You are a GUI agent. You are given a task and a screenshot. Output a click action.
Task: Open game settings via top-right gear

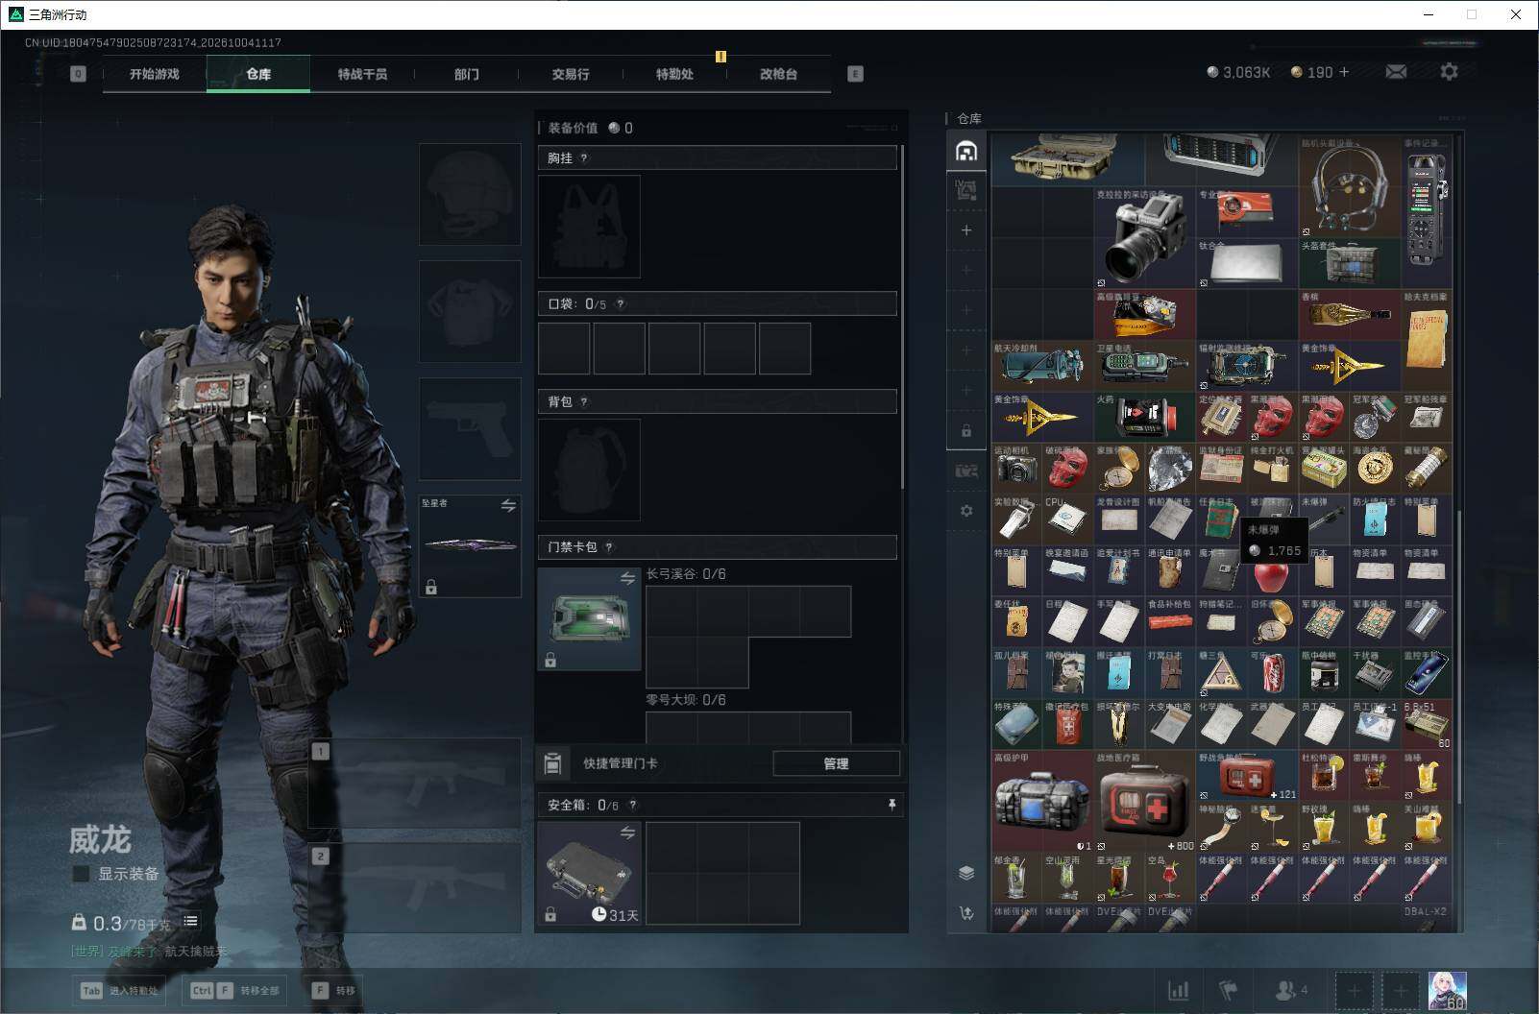[x=1449, y=72]
